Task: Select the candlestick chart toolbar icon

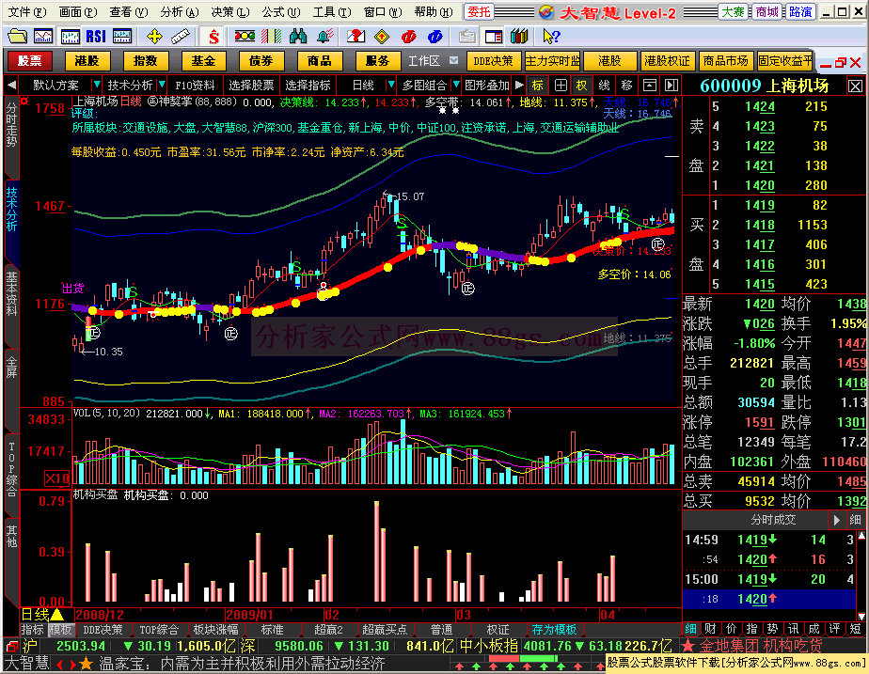Action: [x=70, y=37]
